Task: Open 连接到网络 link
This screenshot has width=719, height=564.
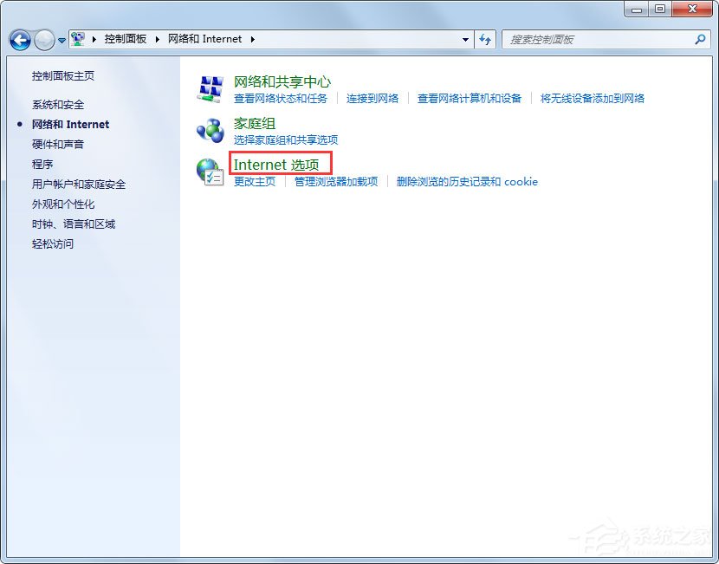Action: [373, 98]
